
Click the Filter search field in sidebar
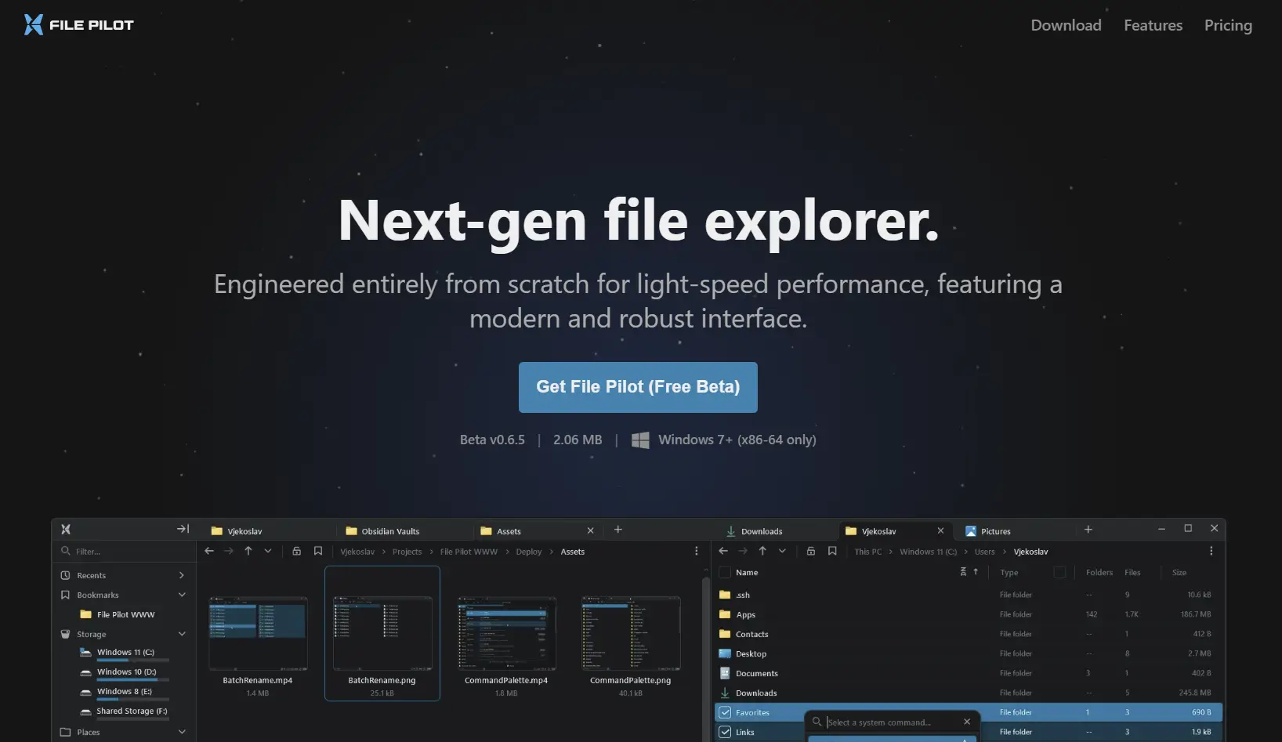(124, 552)
